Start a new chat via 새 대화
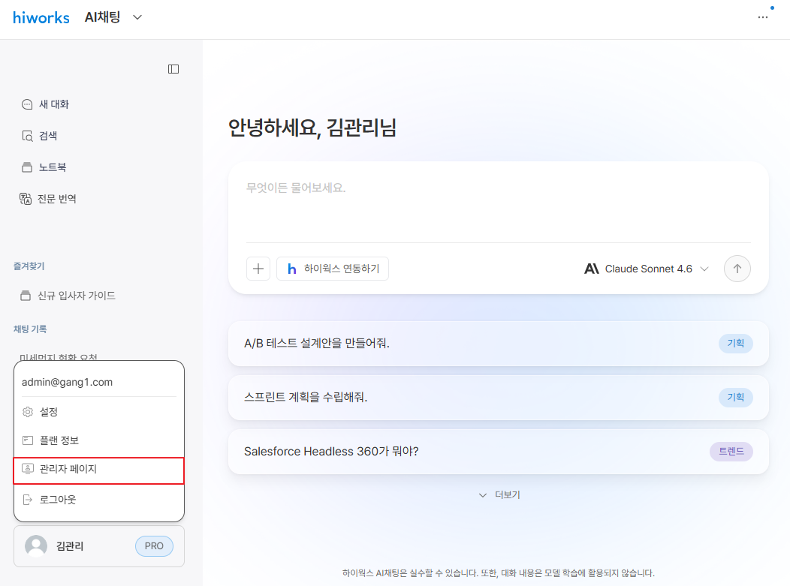This screenshot has height=586, width=790. 45,104
